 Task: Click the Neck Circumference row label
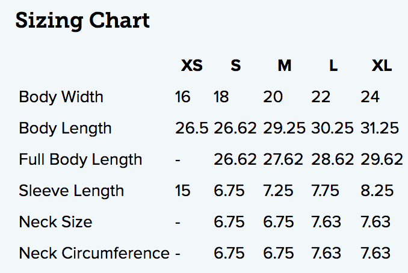[x=94, y=253]
